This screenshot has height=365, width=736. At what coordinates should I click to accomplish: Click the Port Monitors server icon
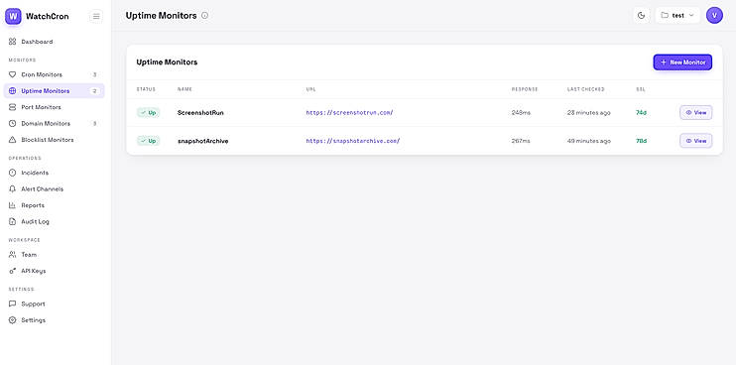13,107
